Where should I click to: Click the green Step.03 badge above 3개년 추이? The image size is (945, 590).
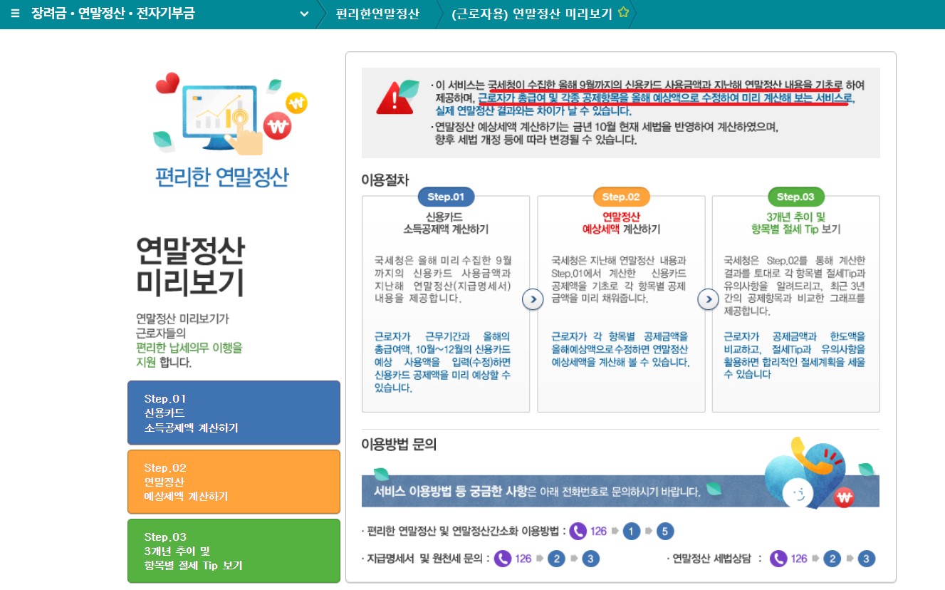pyautogui.click(x=795, y=197)
